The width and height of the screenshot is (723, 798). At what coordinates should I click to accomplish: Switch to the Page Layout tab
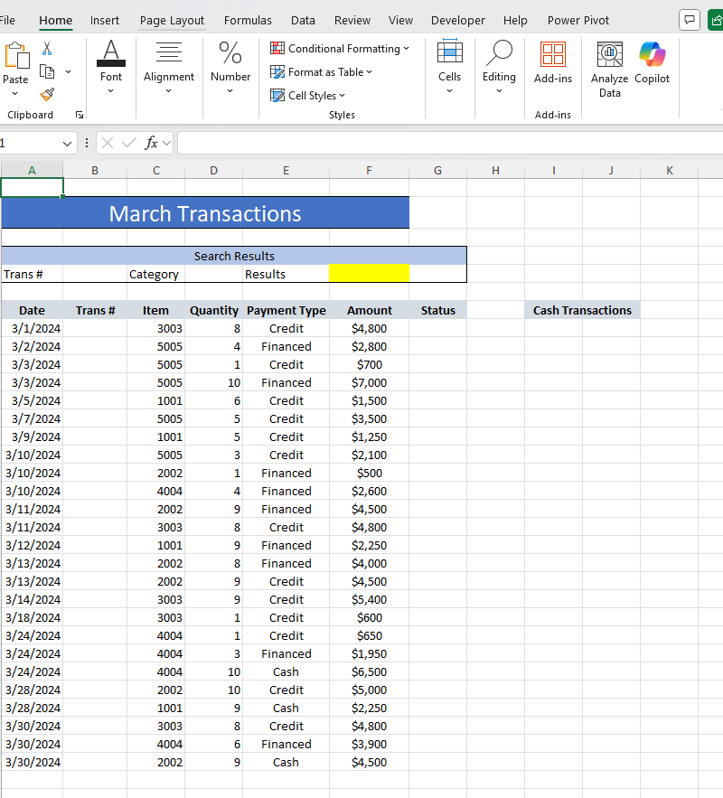point(172,20)
